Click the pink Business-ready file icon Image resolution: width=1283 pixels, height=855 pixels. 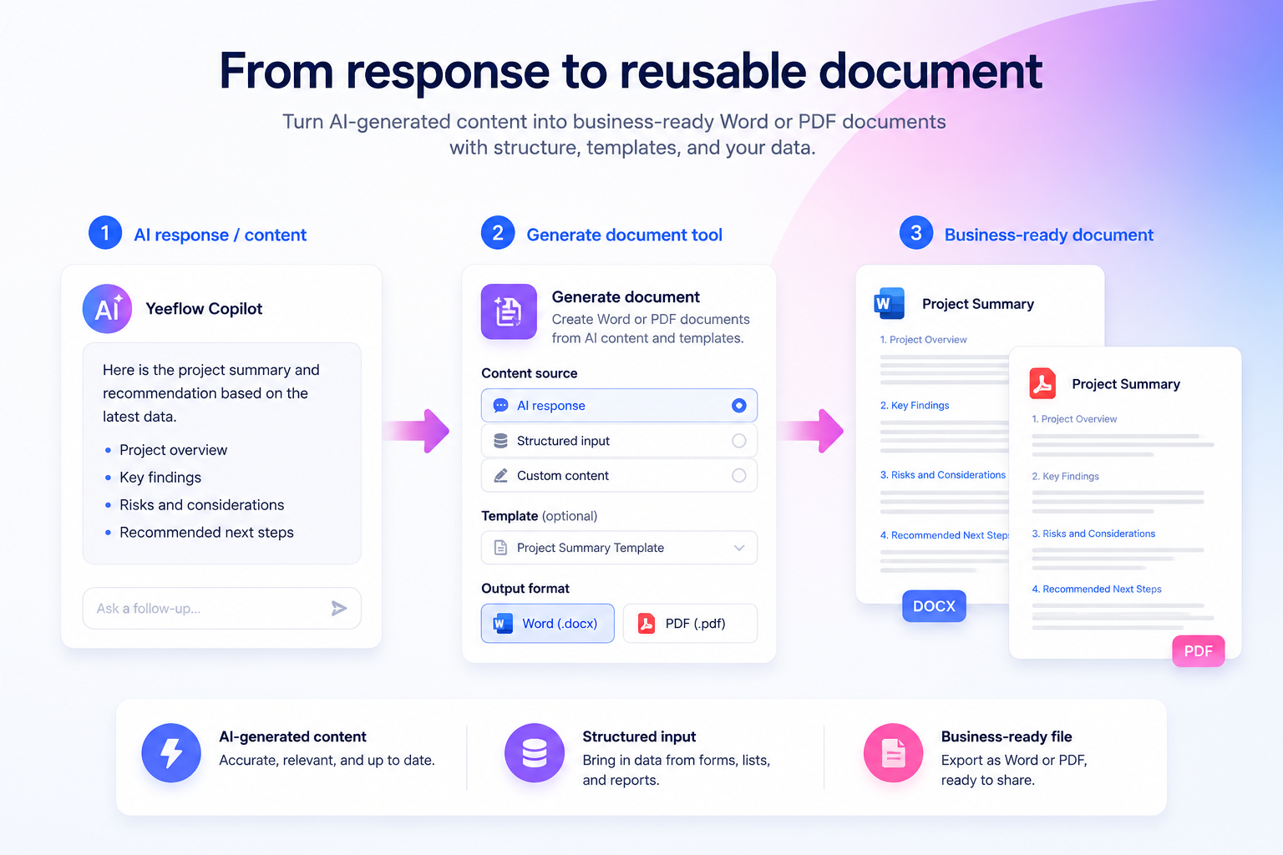tap(894, 753)
